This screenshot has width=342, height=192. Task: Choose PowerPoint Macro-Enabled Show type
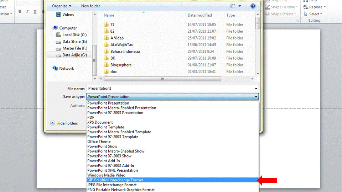tap(172, 151)
